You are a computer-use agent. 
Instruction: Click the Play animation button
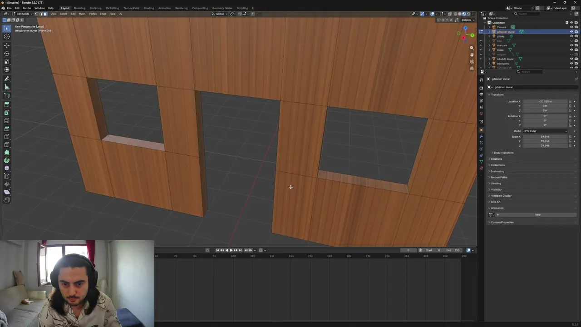tap(231, 250)
